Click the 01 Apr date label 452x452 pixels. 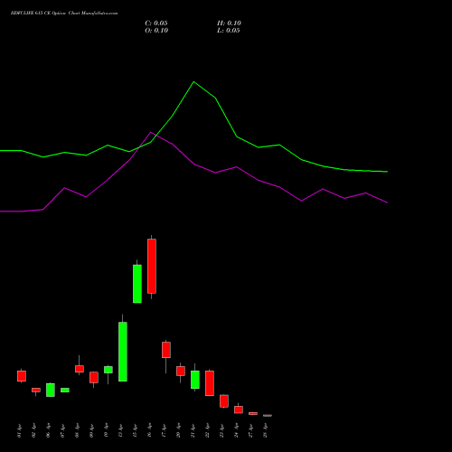(x=20, y=431)
